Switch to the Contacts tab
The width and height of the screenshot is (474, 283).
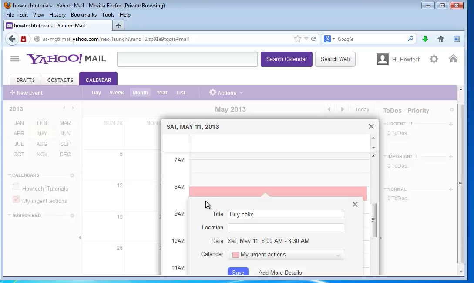(x=60, y=80)
